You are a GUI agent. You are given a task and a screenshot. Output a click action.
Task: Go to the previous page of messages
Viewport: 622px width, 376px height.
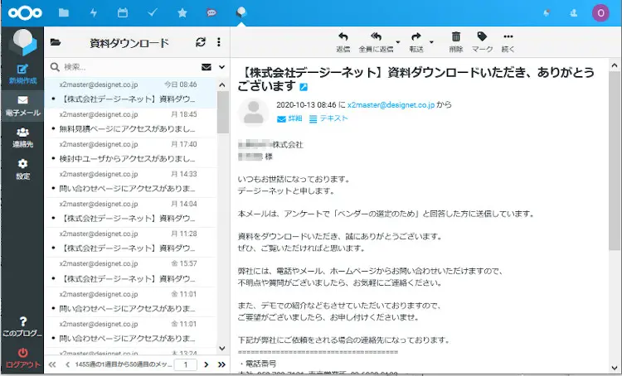pos(67,364)
